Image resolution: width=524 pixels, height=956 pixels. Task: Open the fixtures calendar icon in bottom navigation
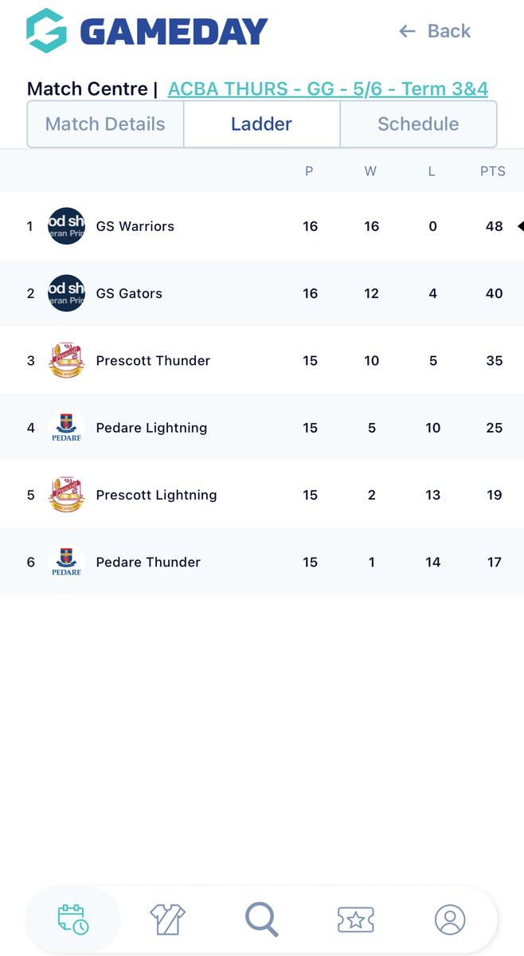tap(73, 919)
